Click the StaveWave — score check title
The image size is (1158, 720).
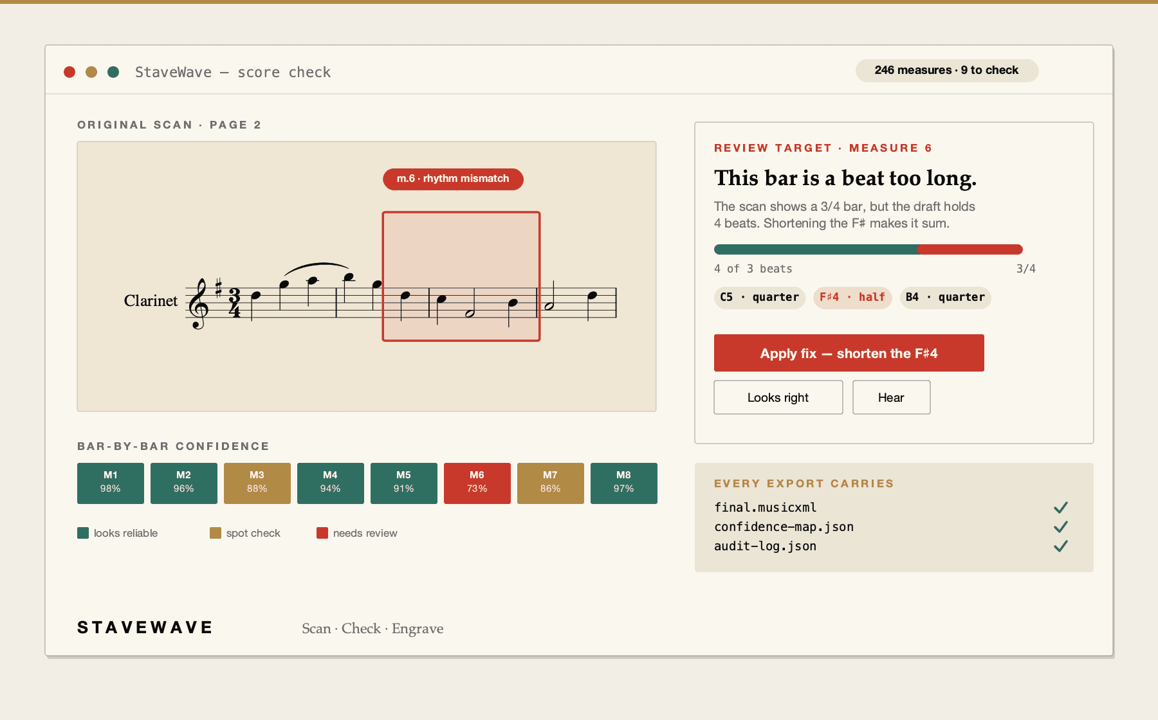[x=233, y=72]
